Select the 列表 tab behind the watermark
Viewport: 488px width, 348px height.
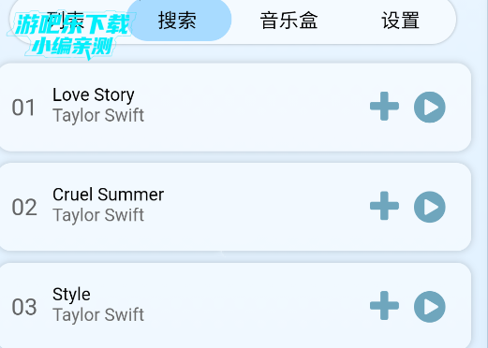pos(66,22)
